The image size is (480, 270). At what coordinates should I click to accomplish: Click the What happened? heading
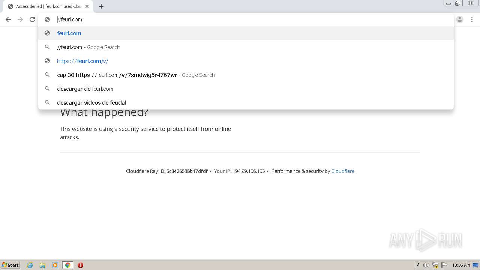[x=104, y=112]
